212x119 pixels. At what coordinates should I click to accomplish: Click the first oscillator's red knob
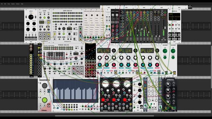103,100
